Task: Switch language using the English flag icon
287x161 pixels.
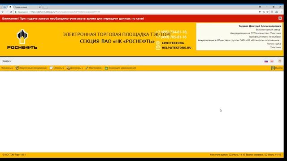Action: pos(272,61)
